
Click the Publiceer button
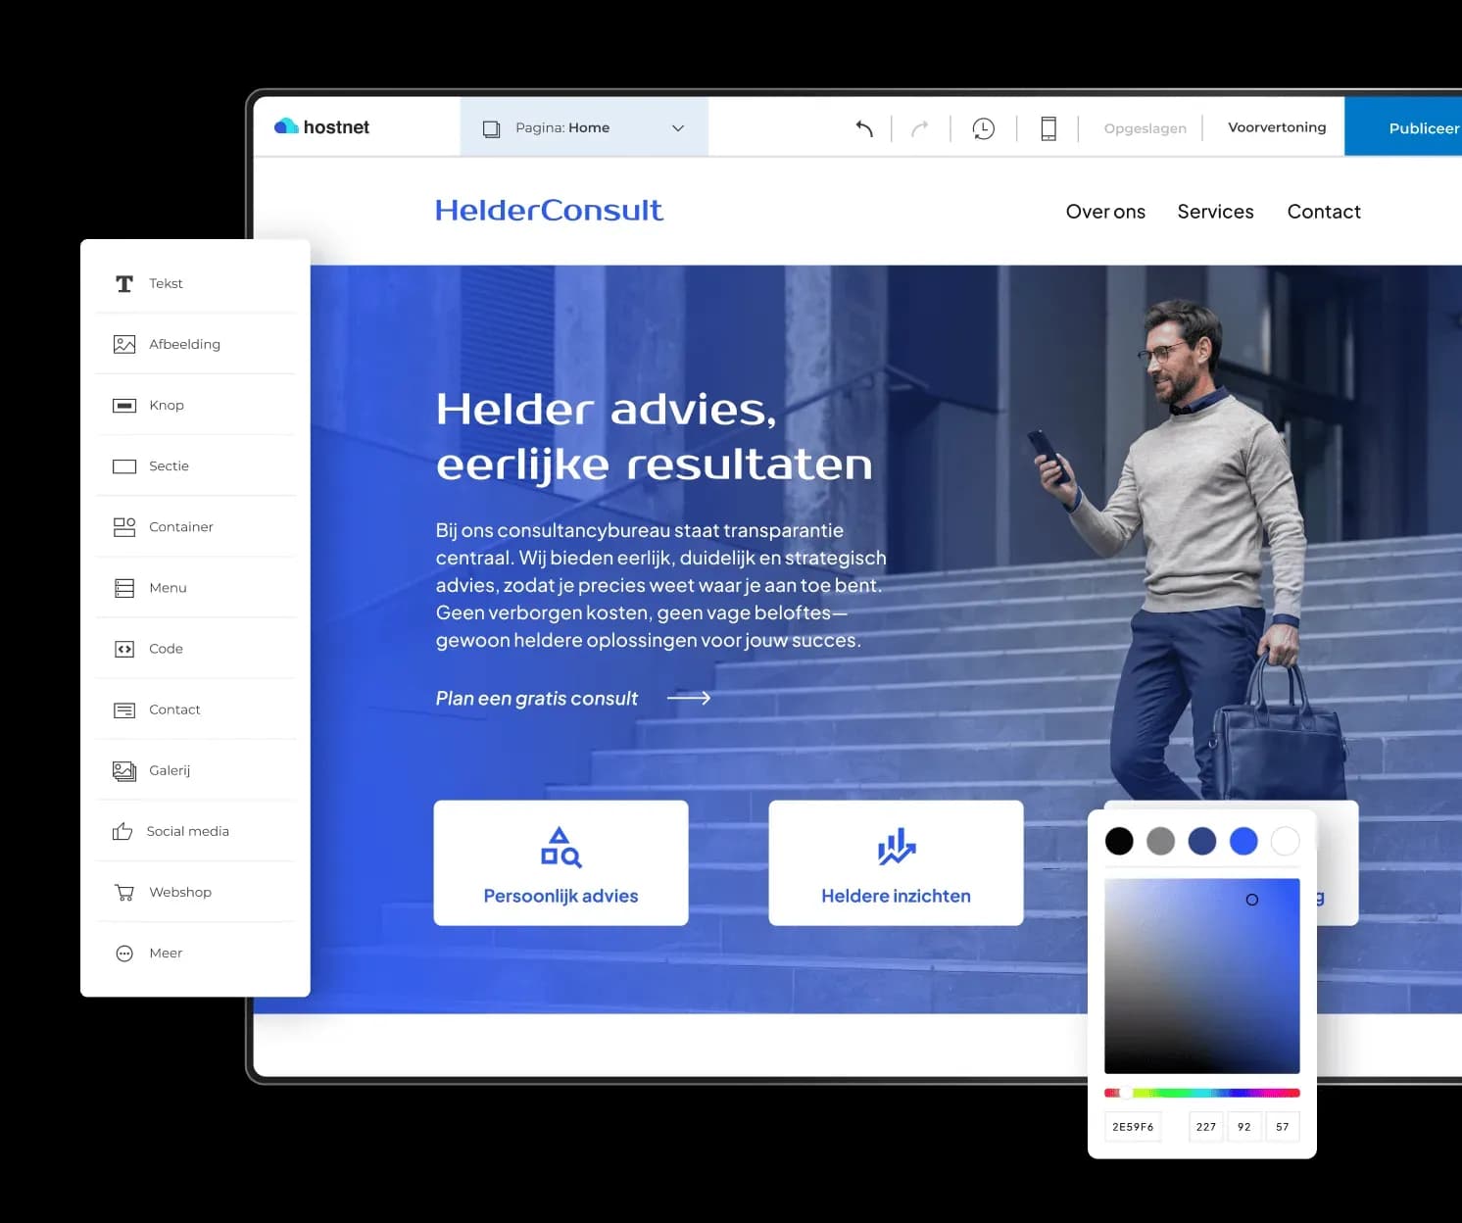tap(1403, 127)
